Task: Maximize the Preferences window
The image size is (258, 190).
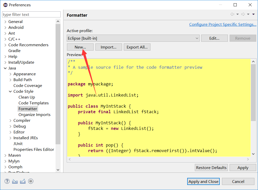Action: coord(235,5)
